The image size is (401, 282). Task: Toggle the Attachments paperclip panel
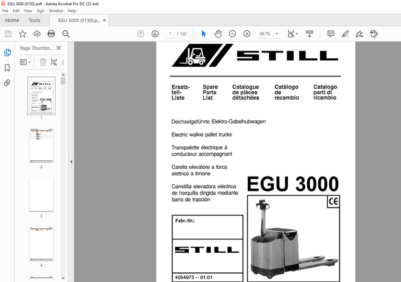pyautogui.click(x=8, y=83)
